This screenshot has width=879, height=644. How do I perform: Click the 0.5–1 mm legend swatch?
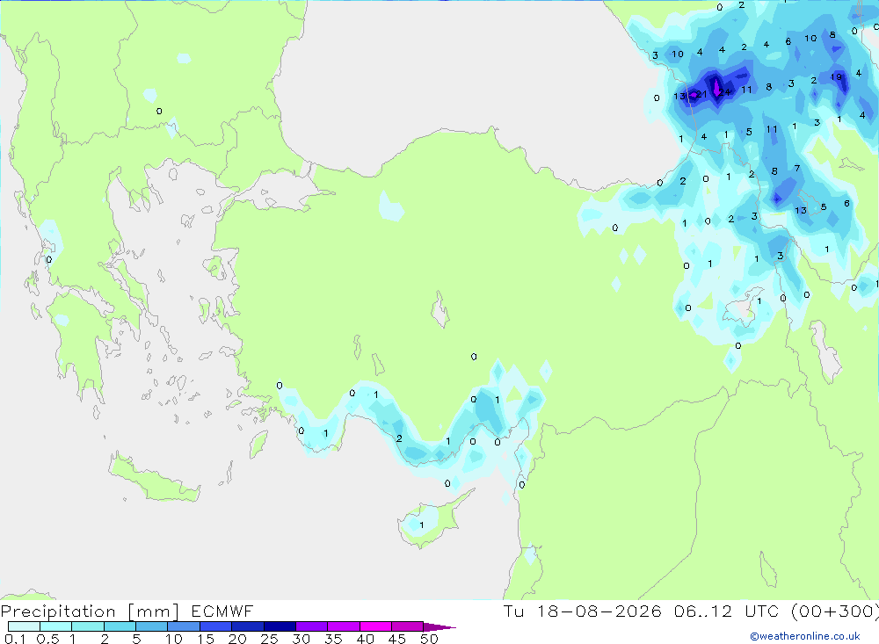click(x=56, y=626)
